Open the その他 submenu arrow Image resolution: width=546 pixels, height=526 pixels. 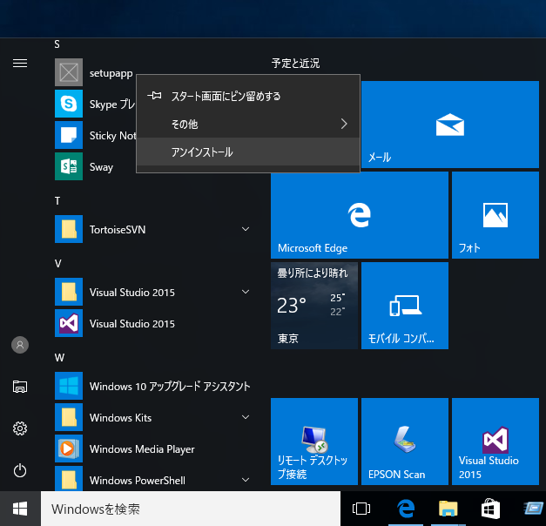[x=344, y=124]
